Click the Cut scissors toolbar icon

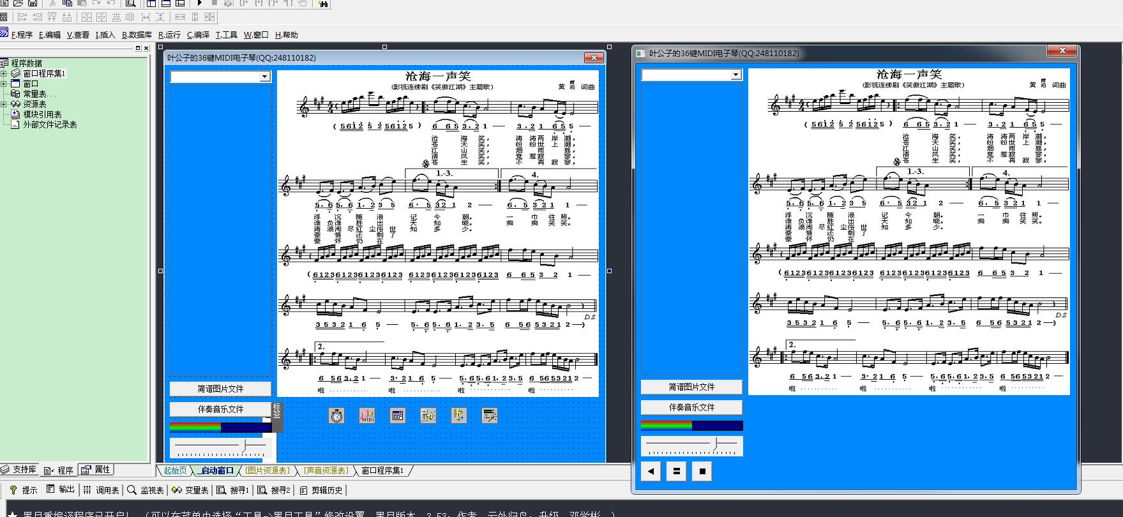coord(53,3)
